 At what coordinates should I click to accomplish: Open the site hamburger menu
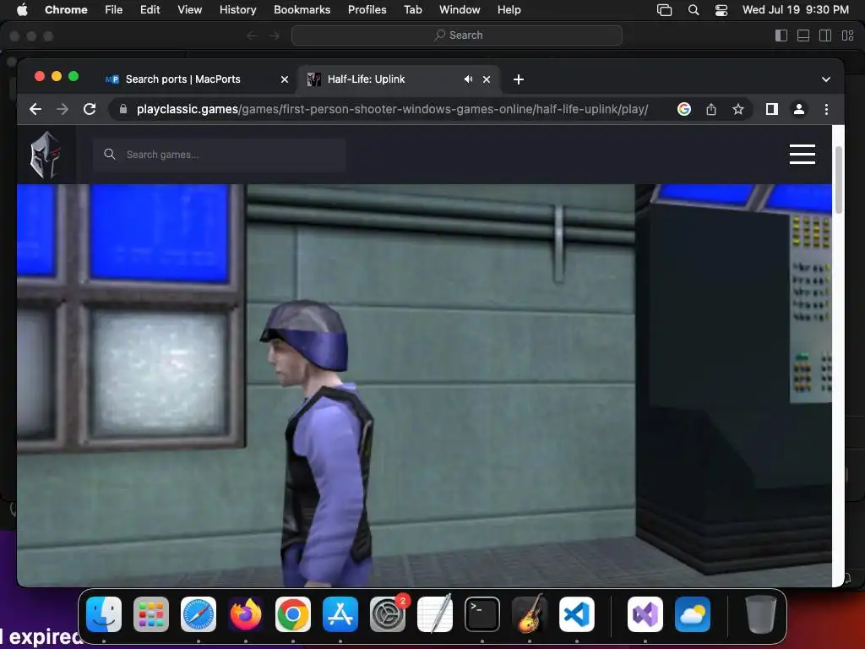click(x=802, y=155)
